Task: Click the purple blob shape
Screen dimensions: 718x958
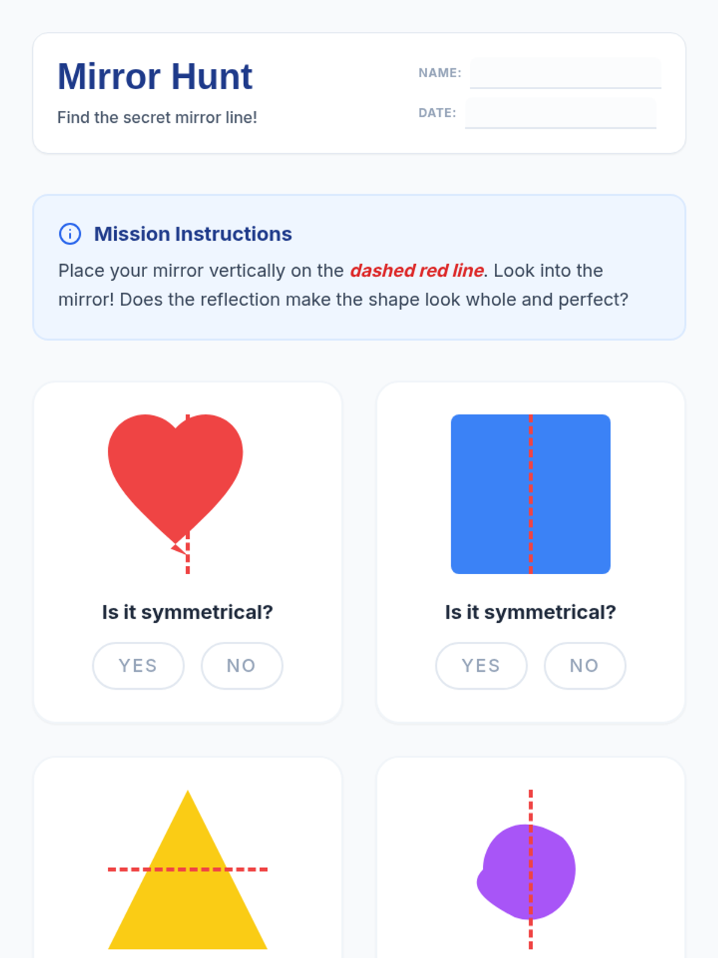Action: pos(526,872)
